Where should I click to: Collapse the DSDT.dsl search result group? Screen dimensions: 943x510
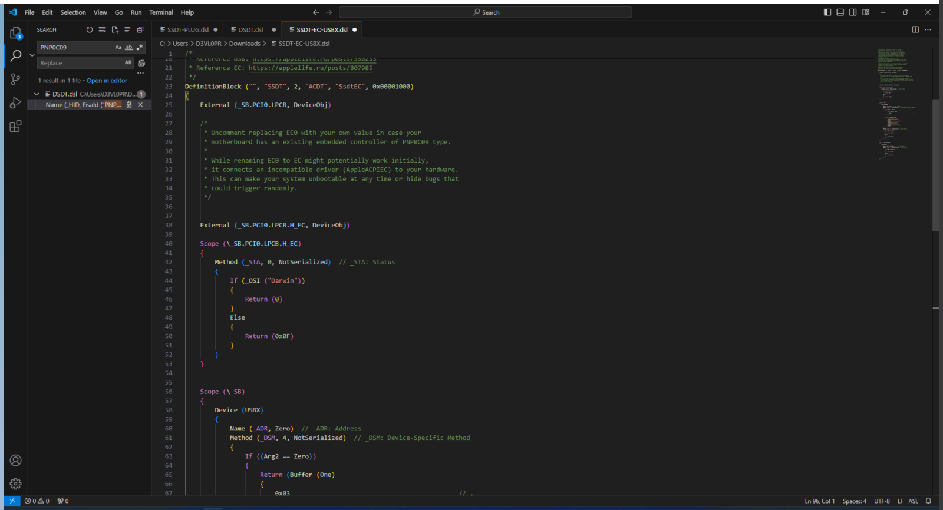(x=37, y=94)
